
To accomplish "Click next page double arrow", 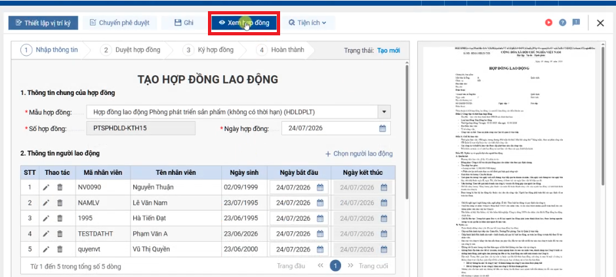I will pyautogui.click(x=350, y=266).
